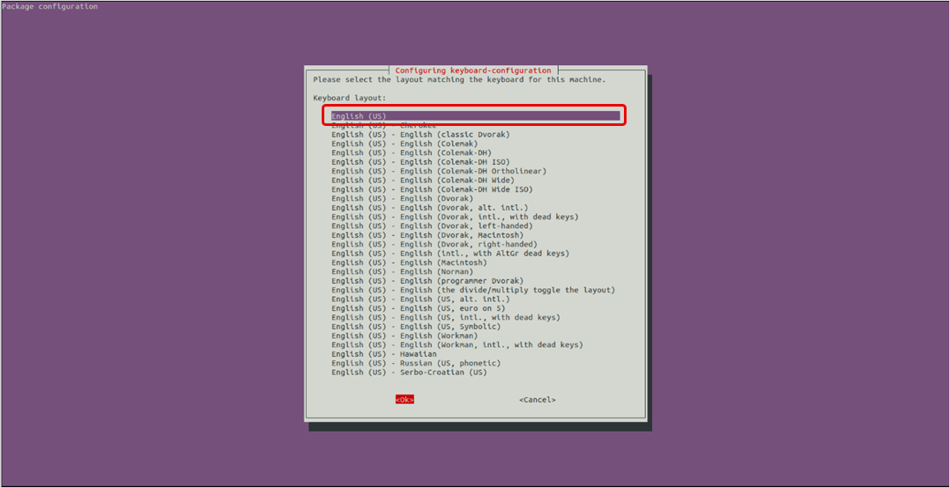This screenshot has height=488, width=950.
Task: Pick the English (Workman) layout
Action: pyautogui.click(x=404, y=336)
